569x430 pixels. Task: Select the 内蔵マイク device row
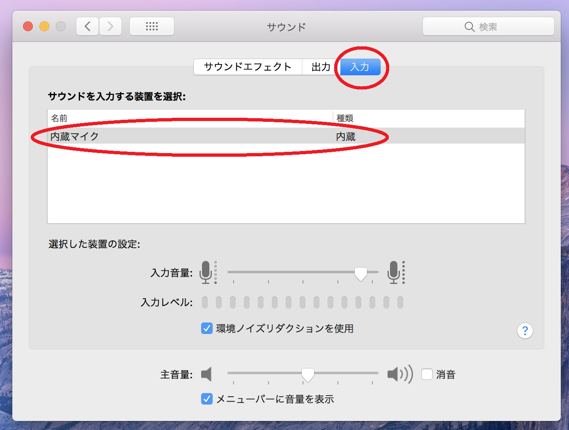pyautogui.click(x=286, y=136)
